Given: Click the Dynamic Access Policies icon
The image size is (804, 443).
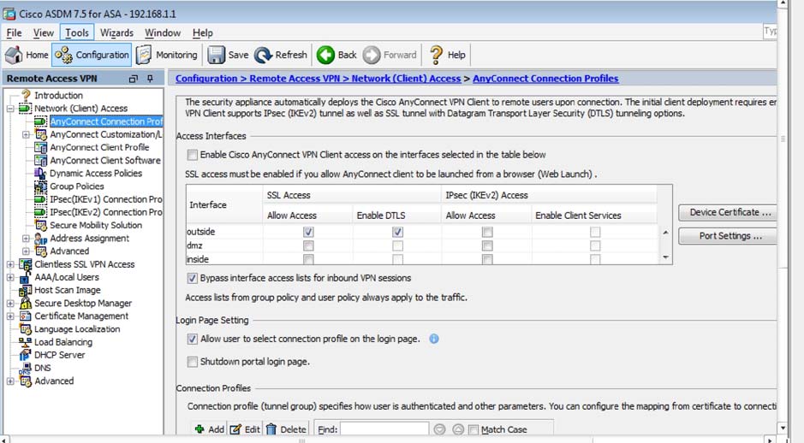Looking at the screenshot, I should click(40, 174).
